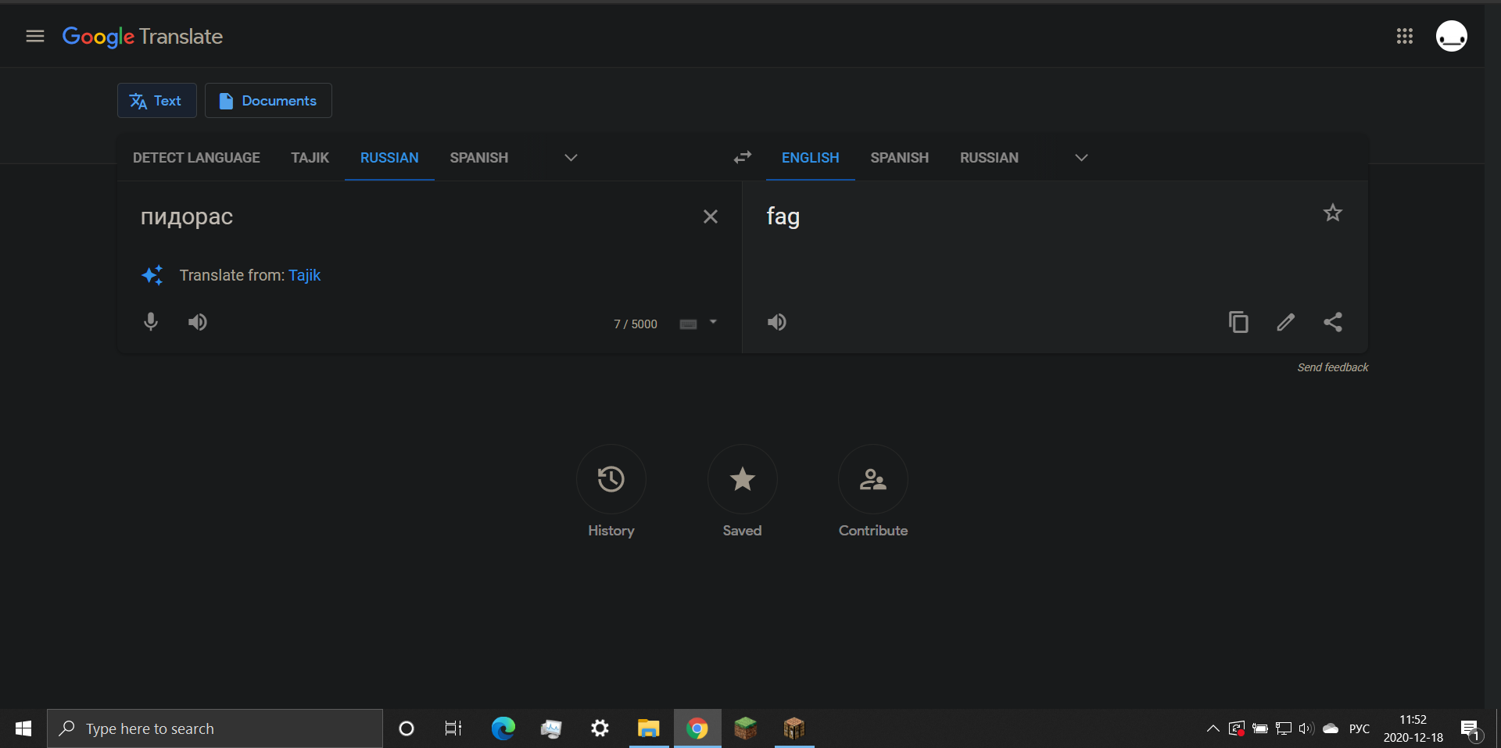Open the battery tray icon

1259,728
